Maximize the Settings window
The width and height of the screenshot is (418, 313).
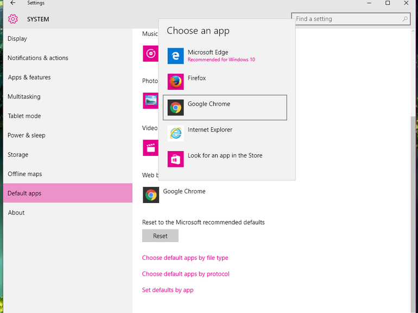click(x=388, y=3)
